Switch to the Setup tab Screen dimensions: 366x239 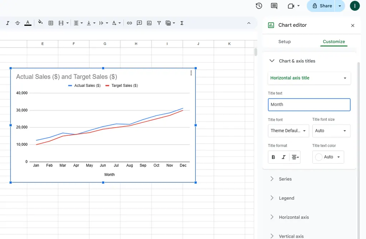click(285, 42)
